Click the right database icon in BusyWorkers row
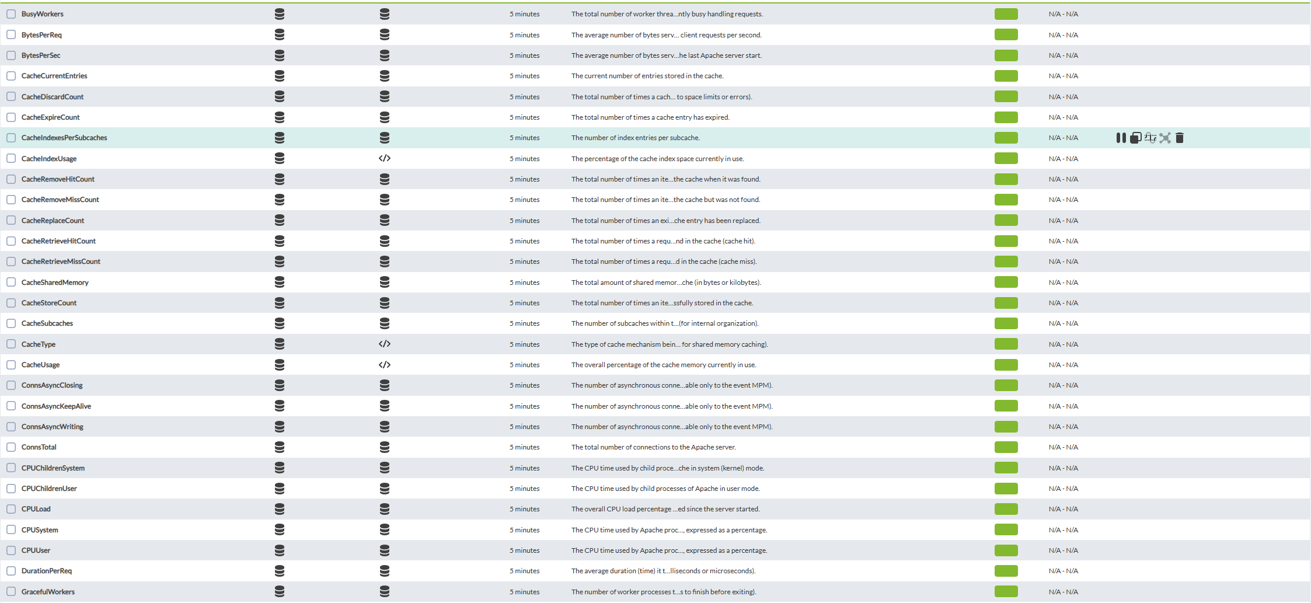The width and height of the screenshot is (1311, 603). [x=385, y=14]
